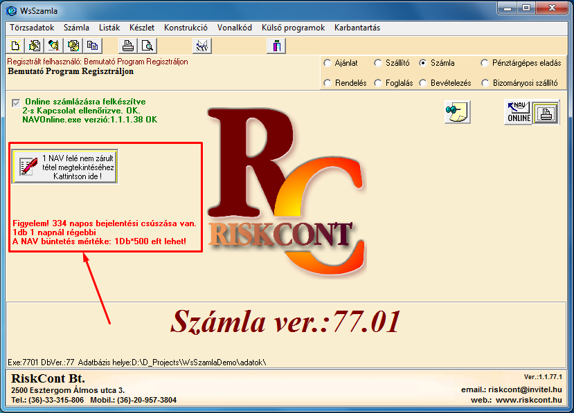Click the copy documents toolbar icon
This screenshot has width=574, height=413.
(92, 46)
